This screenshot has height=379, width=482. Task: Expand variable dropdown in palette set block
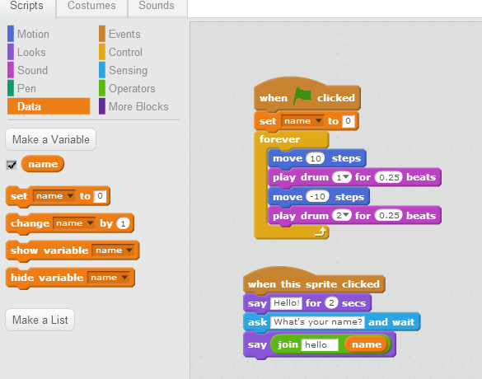[x=54, y=196]
